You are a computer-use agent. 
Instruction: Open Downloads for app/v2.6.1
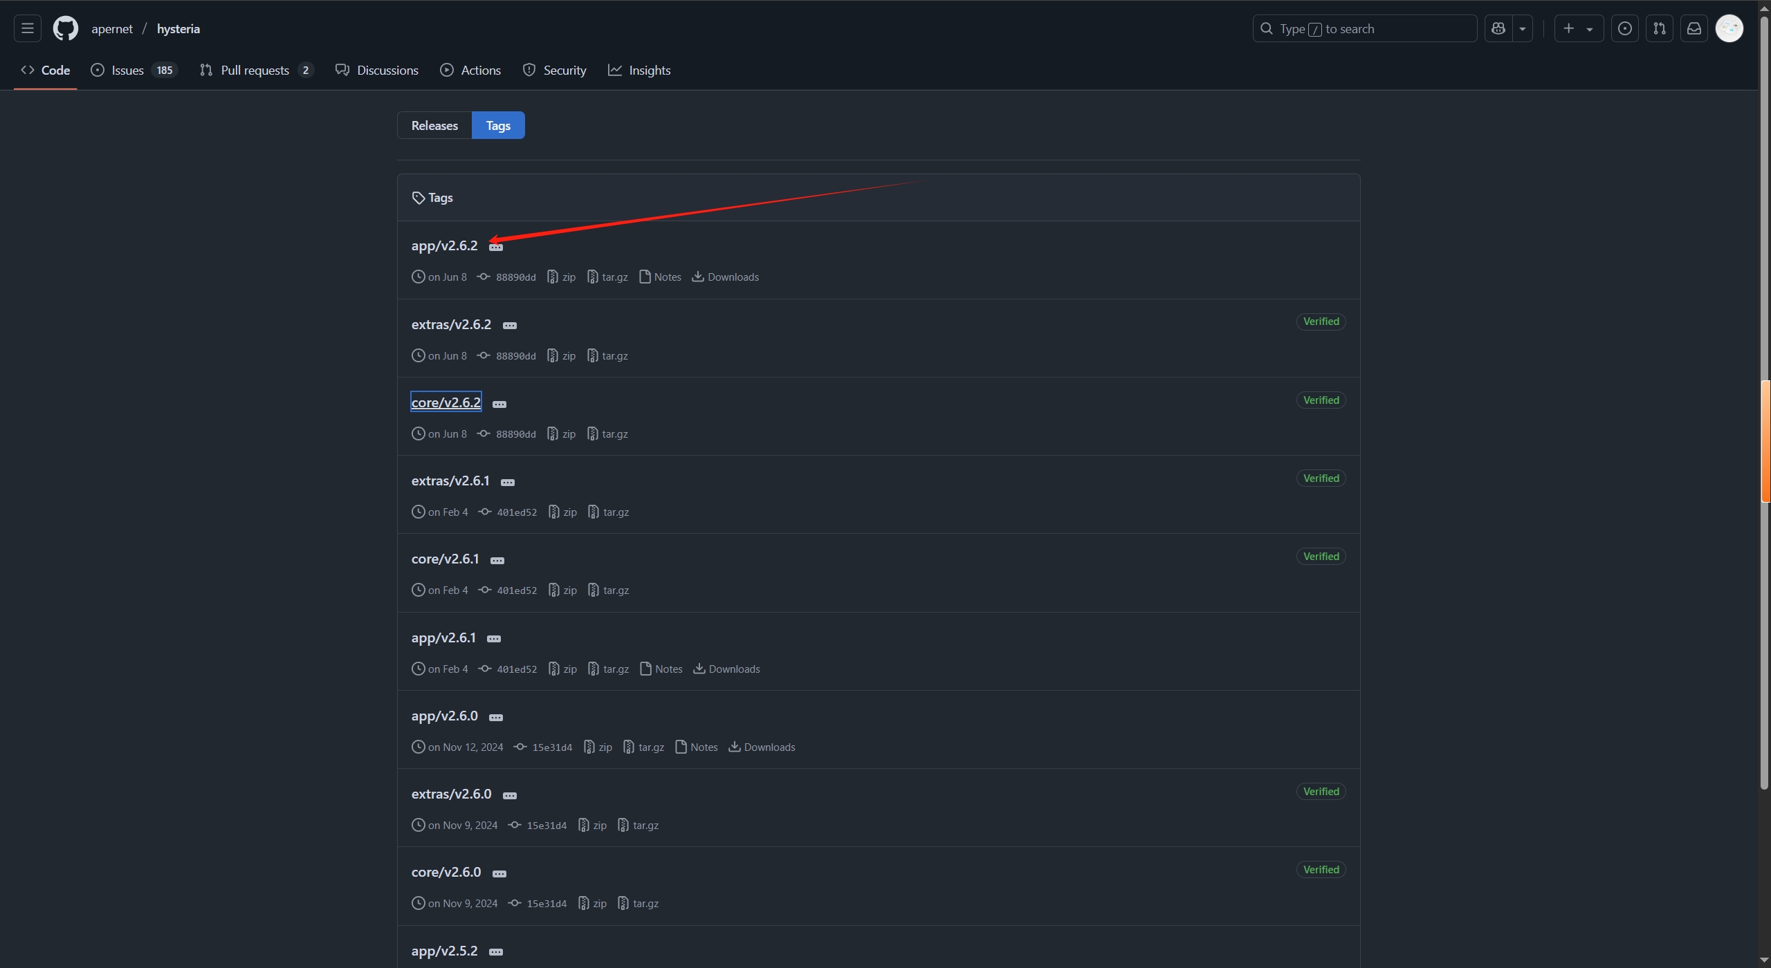click(726, 669)
